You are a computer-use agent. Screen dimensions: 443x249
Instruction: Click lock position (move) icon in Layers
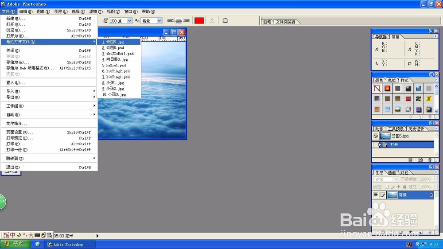398,187
